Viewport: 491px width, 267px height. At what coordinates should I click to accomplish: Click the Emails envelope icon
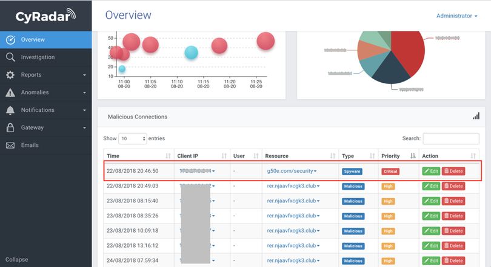coord(10,145)
